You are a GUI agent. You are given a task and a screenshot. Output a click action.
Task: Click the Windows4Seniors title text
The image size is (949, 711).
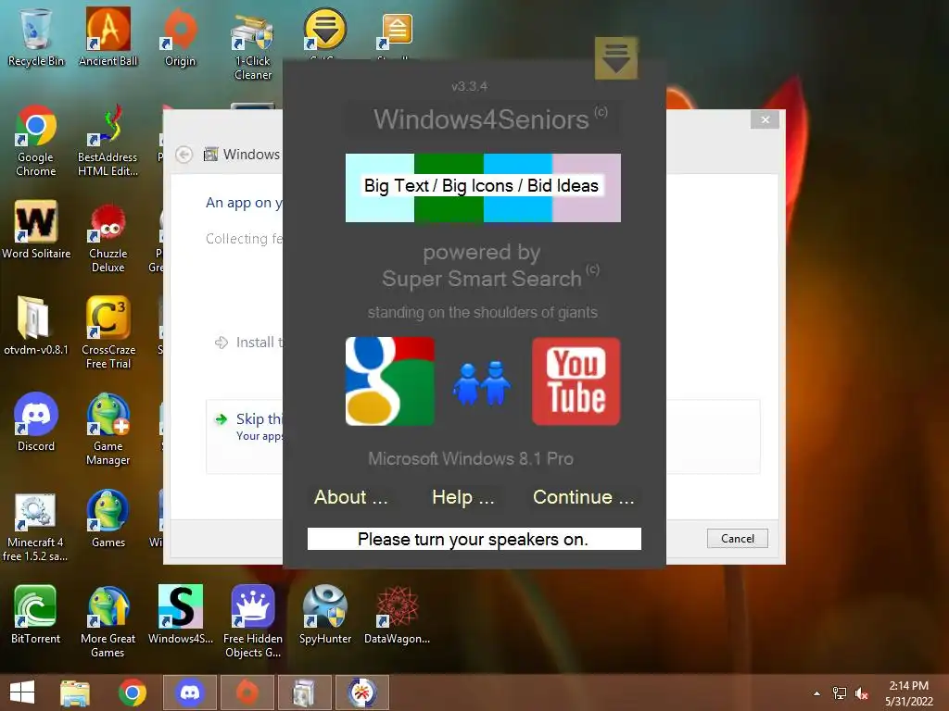pos(481,119)
